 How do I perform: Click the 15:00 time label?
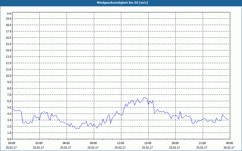tap(148, 143)
